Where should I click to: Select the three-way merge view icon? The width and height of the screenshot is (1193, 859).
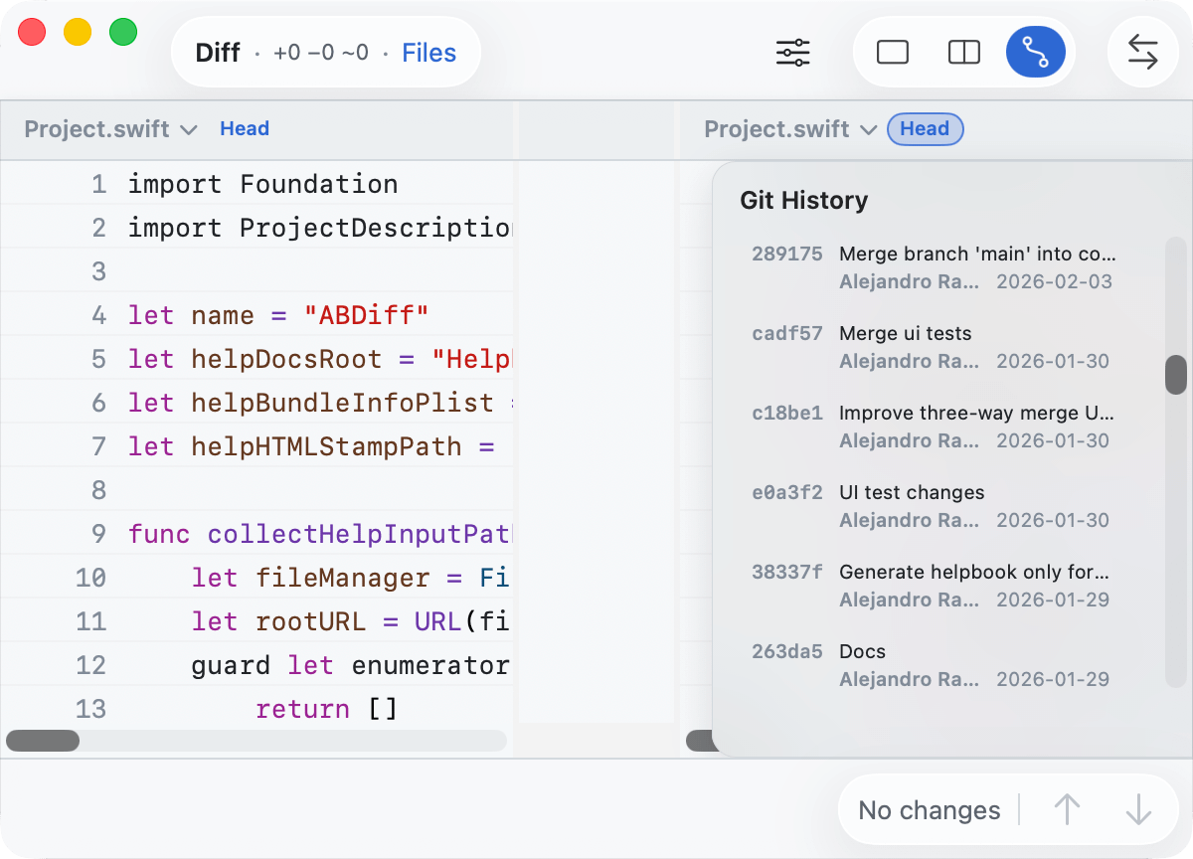[1036, 53]
